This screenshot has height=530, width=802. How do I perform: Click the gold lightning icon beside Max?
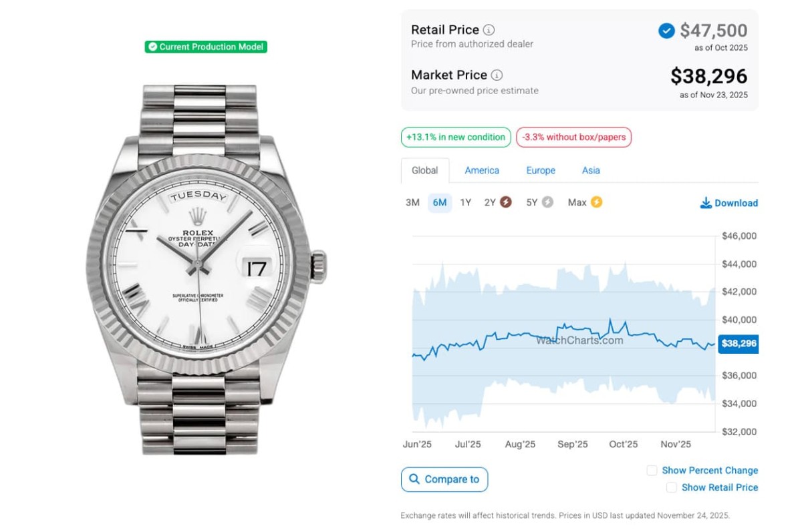tap(596, 202)
